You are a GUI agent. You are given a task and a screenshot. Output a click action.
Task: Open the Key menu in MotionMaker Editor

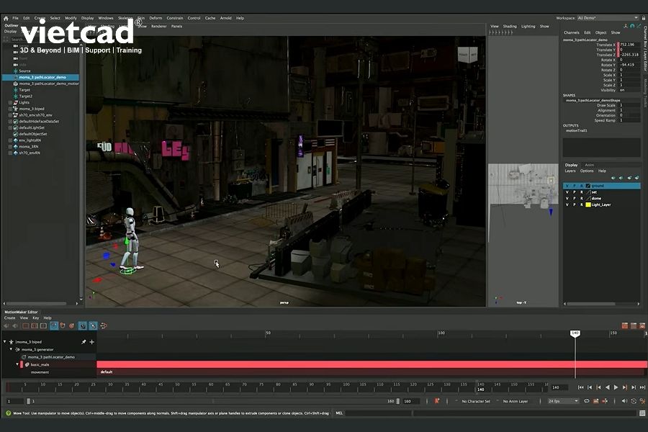[35, 318]
